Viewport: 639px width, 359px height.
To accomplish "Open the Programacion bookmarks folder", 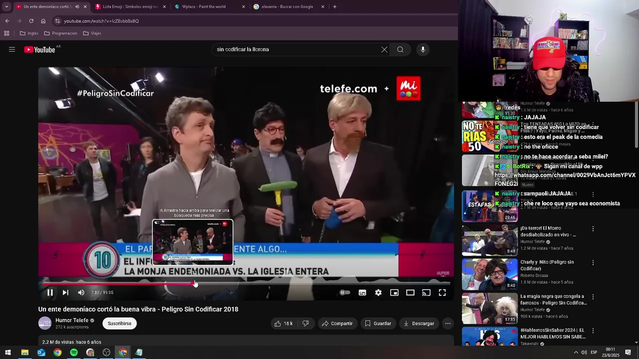I will click(x=60, y=33).
